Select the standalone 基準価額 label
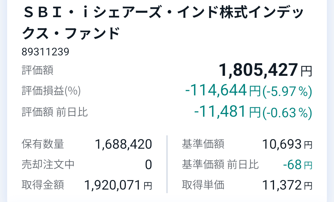Screen dimensions: 334x202 pyautogui.click(x=203, y=145)
